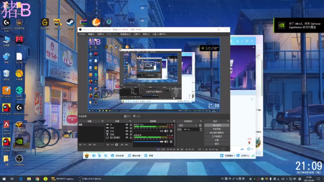This screenshot has width=324, height=182.
Task: Add a new scene with plus icon
Action: point(80,145)
